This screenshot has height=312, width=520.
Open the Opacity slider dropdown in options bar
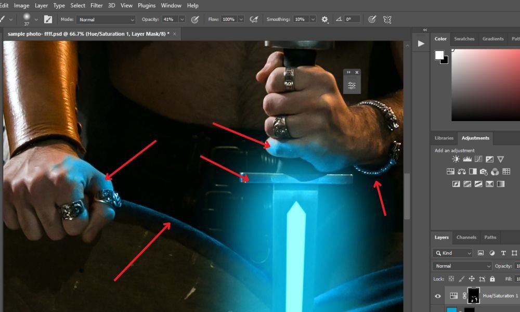[x=182, y=20]
